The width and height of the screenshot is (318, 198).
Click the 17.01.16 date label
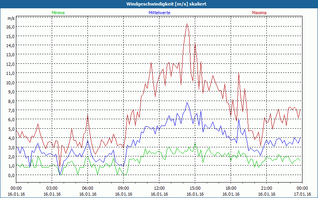pyautogui.click(x=302, y=194)
